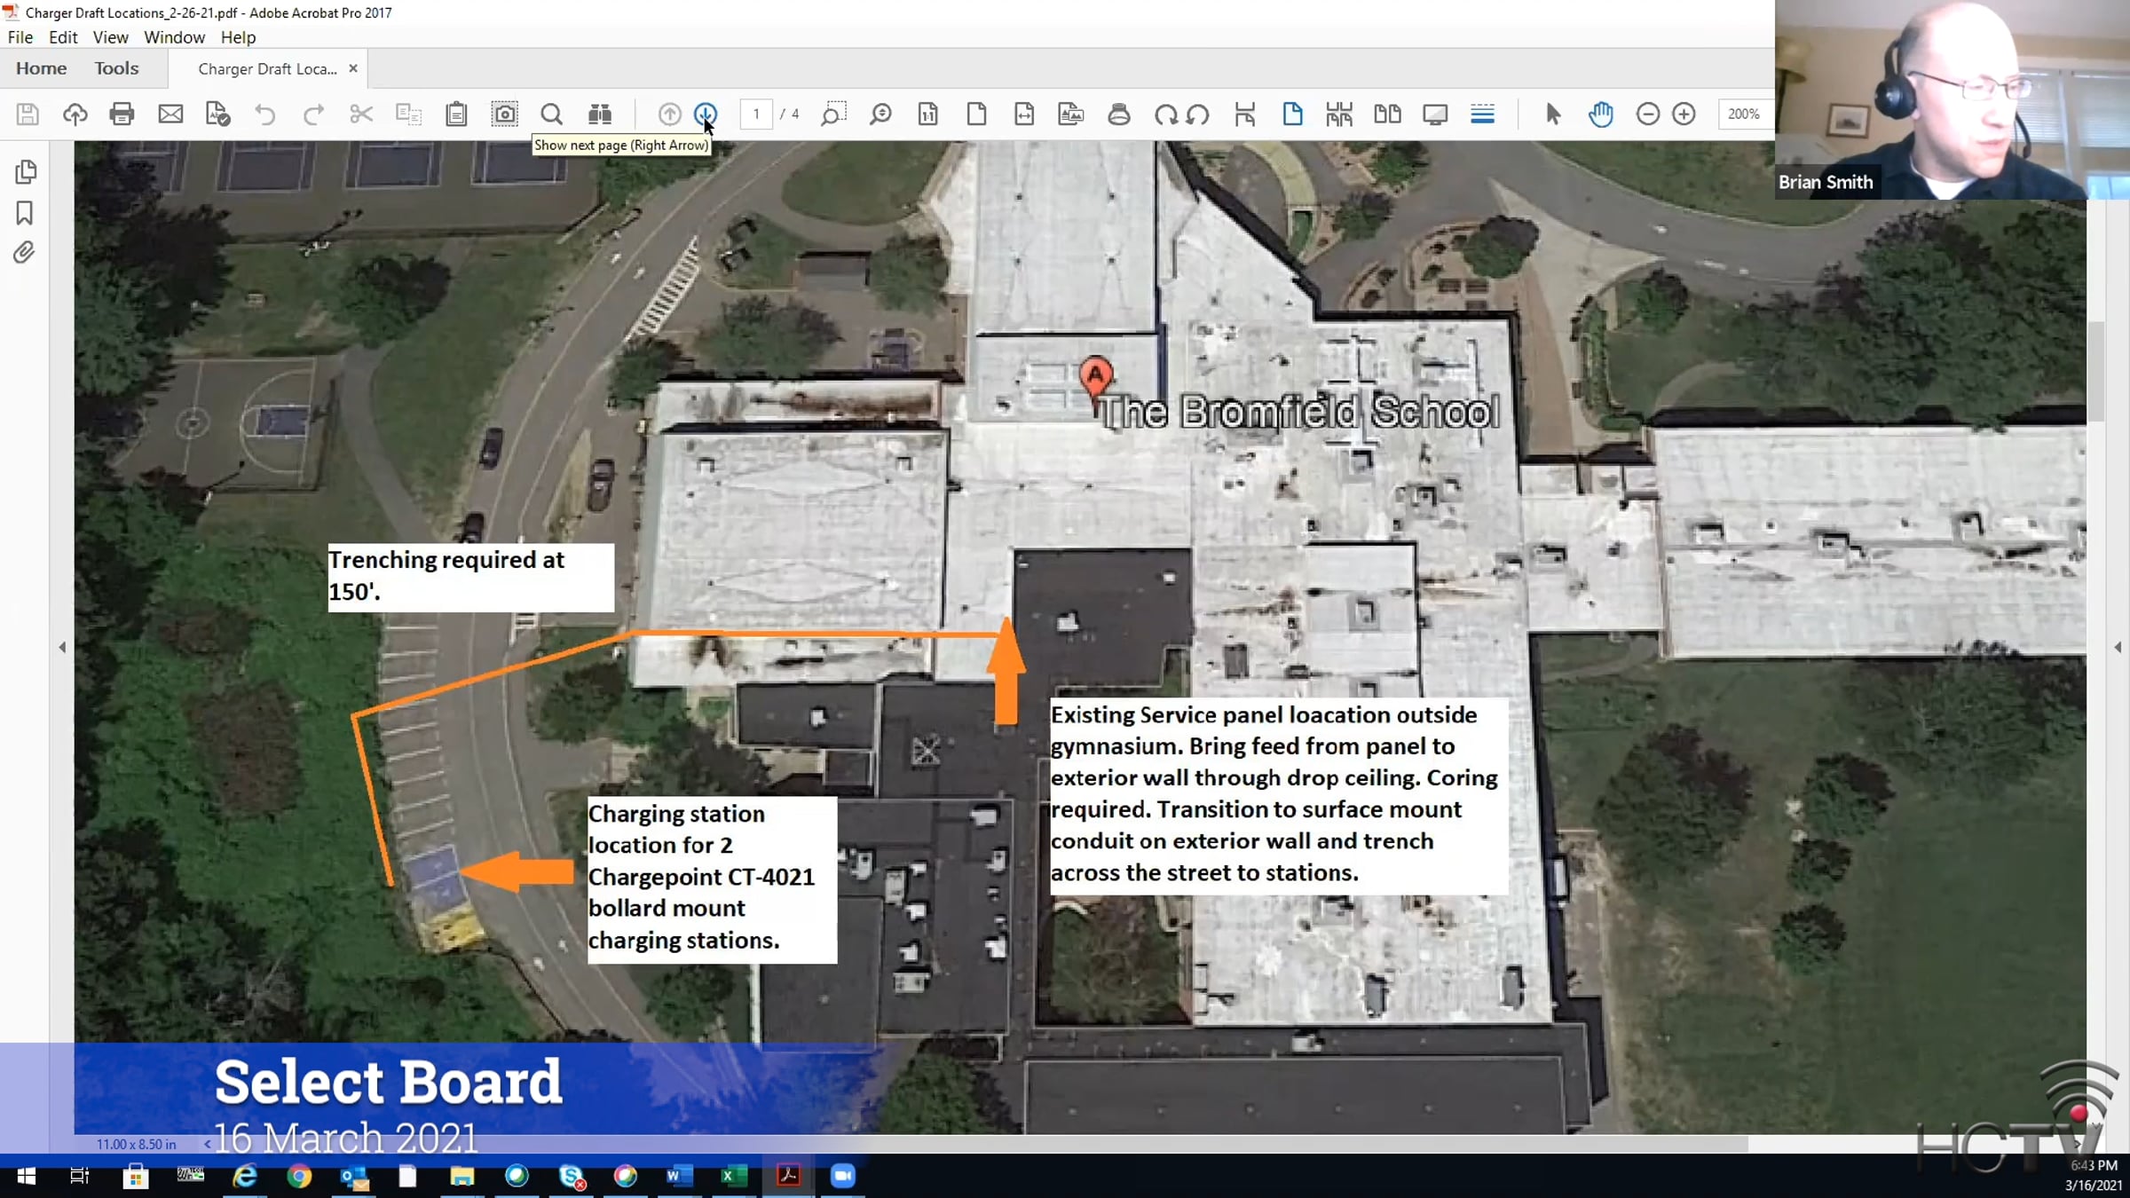This screenshot has height=1198, width=2130.
Task: Open the Edit menu
Action: click(x=63, y=37)
